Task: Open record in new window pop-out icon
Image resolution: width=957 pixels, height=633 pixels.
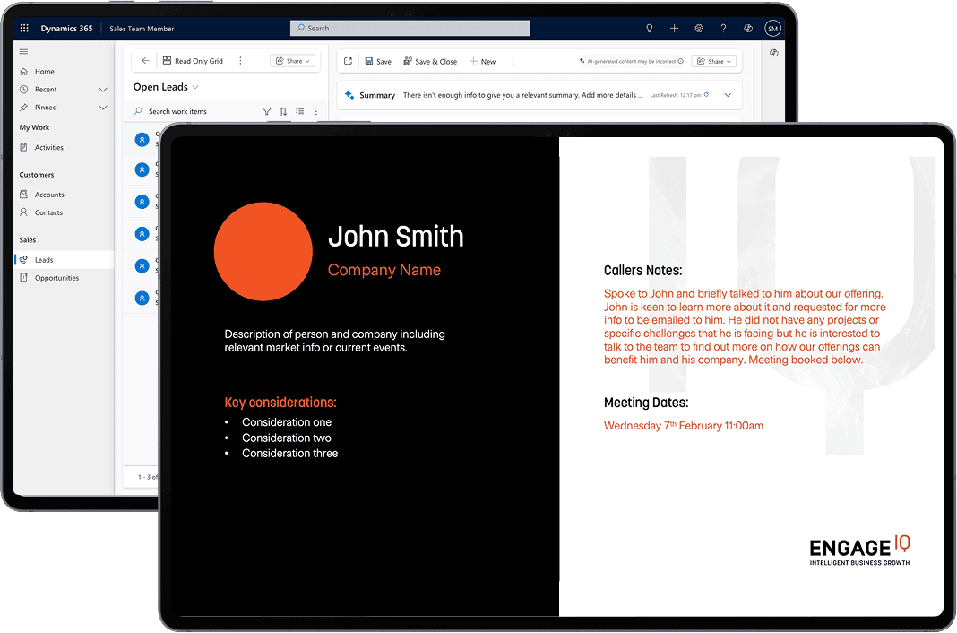Action: click(x=349, y=61)
